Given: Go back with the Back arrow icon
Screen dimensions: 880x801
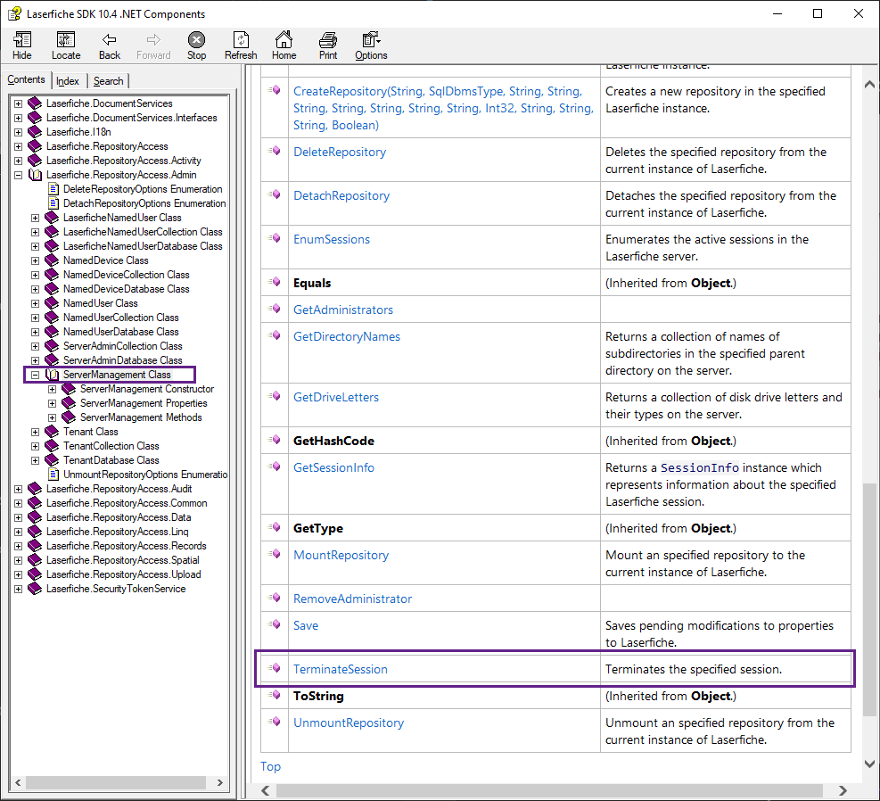Looking at the screenshot, I should tap(110, 40).
